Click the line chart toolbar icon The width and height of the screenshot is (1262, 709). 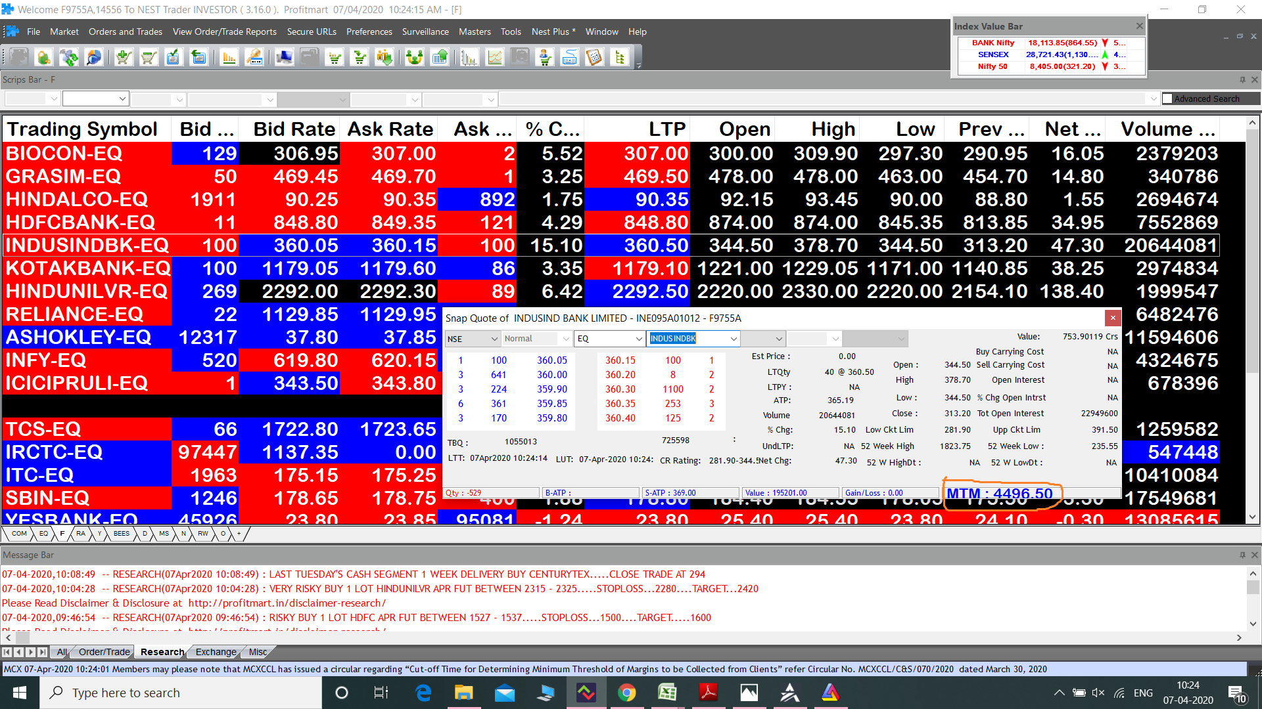tap(494, 58)
